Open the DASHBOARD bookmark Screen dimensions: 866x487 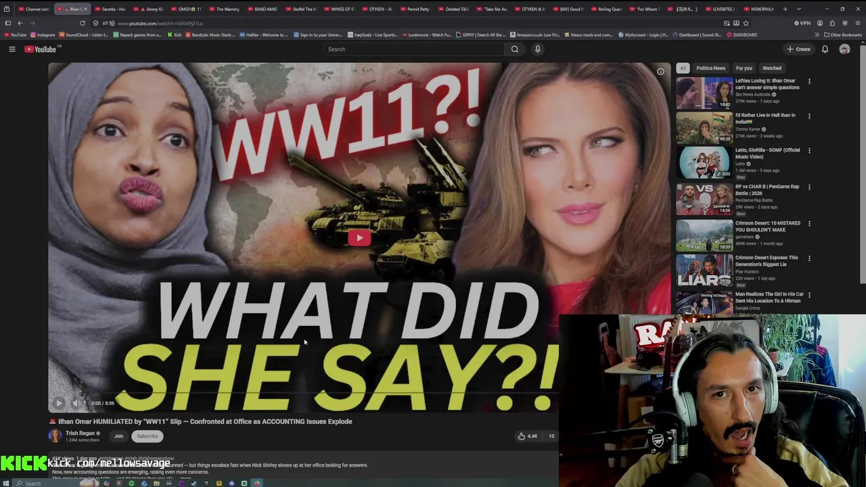(742, 34)
